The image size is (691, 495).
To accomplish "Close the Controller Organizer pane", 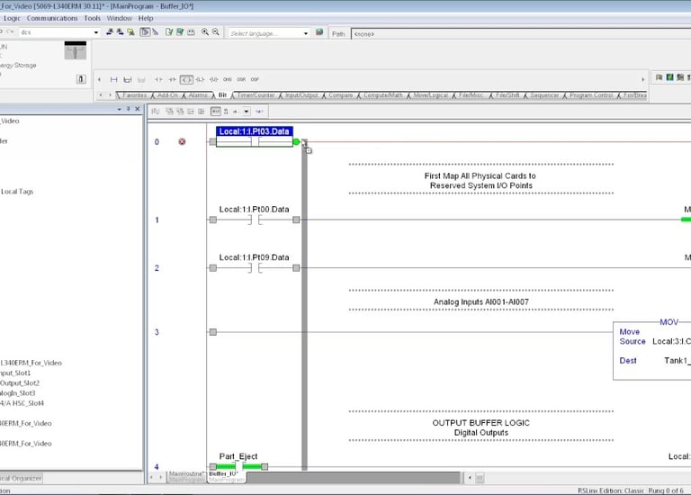I will click(138, 109).
